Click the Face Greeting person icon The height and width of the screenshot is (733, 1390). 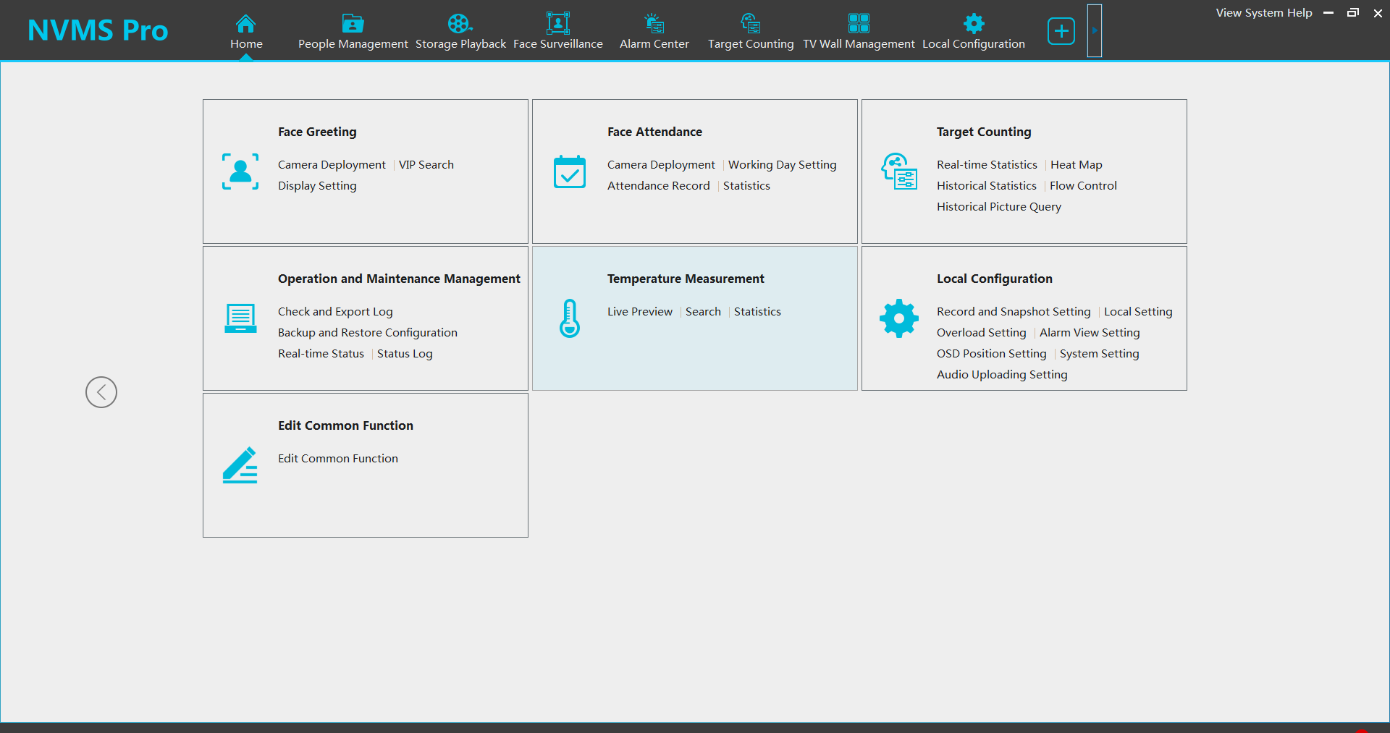tap(240, 171)
